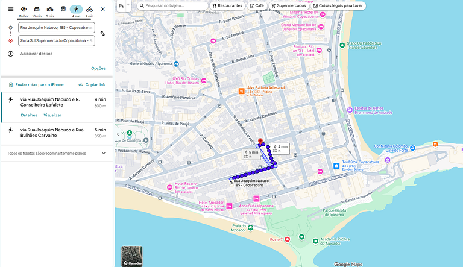The width and height of the screenshot is (463, 267).
Task: Send routes to iPhone
Action: [36, 85]
